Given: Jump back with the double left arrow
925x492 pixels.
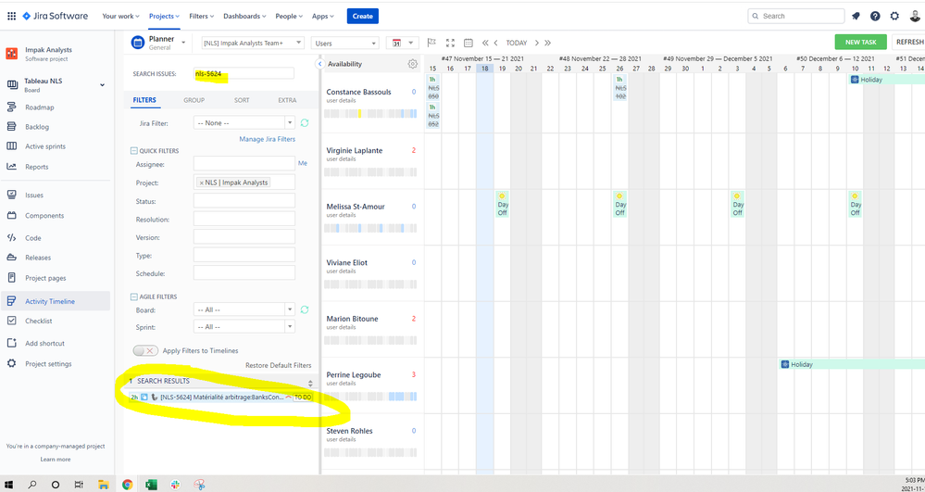Looking at the screenshot, I should [485, 43].
